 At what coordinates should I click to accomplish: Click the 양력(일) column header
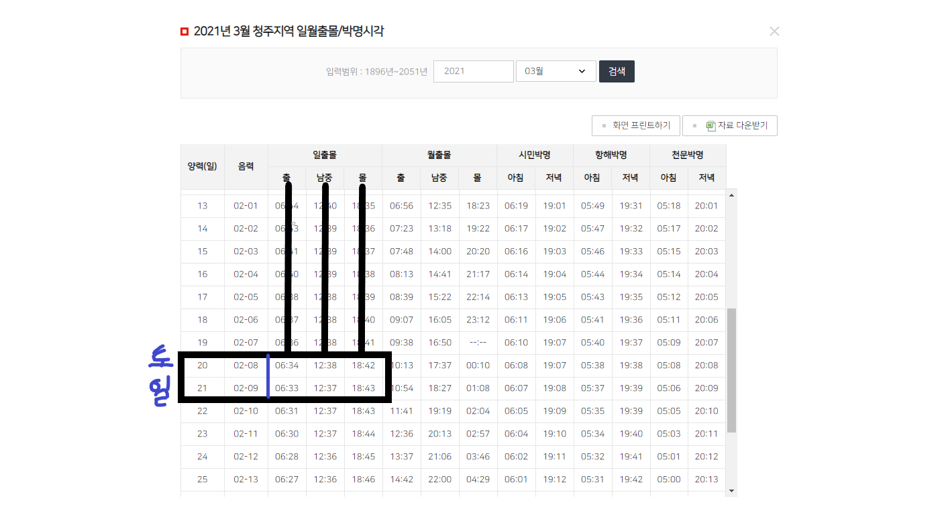tap(203, 166)
